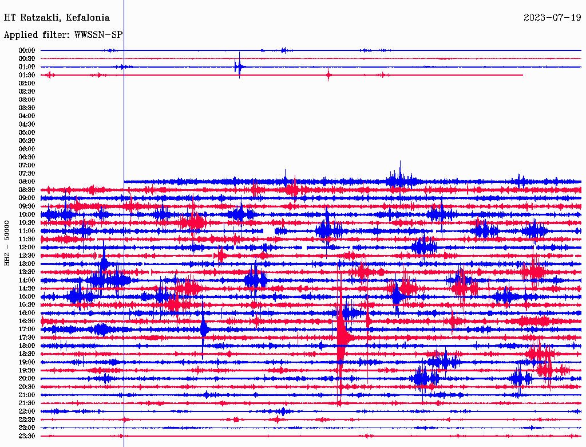
Task: Select the 15:00 time row label
Action: click(27, 296)
